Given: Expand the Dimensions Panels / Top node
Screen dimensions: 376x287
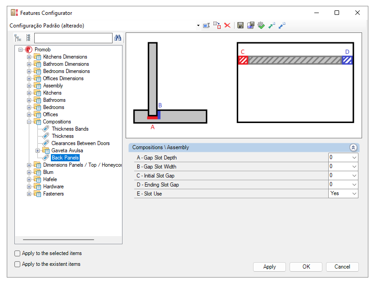Looking at the screenshot, I should 29,165.
